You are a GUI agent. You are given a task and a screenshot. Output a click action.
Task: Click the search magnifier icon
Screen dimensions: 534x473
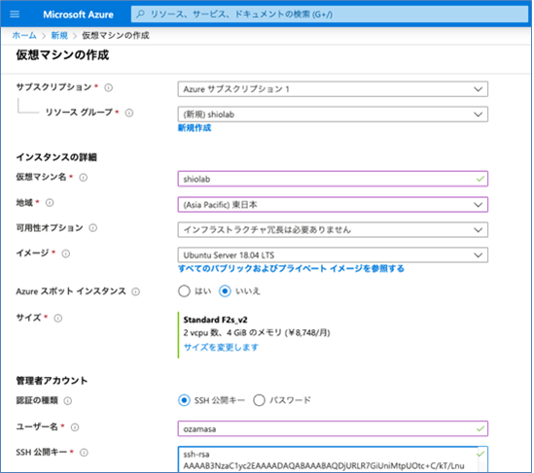click(x=140, y=14)
